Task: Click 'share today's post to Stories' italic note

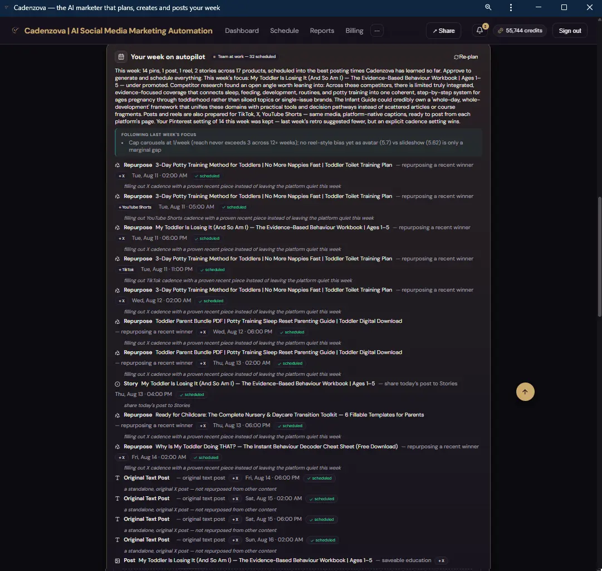Action: click(156, 405)
